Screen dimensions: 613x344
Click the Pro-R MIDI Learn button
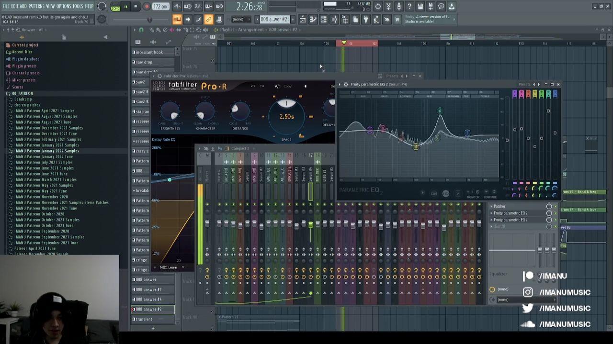pyautogui.click(x=168, y=267)
